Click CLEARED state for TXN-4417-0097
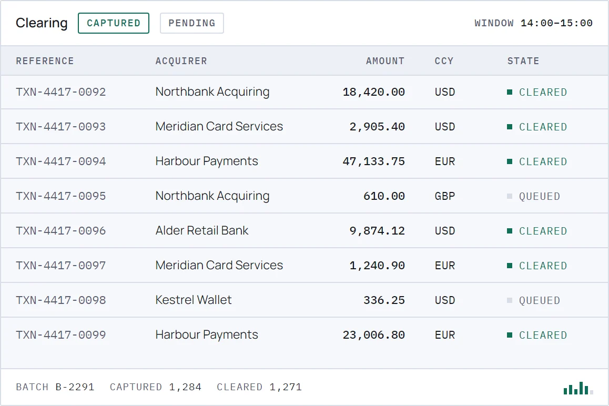This screenshot has height=406, width=609. pos(537,266)
